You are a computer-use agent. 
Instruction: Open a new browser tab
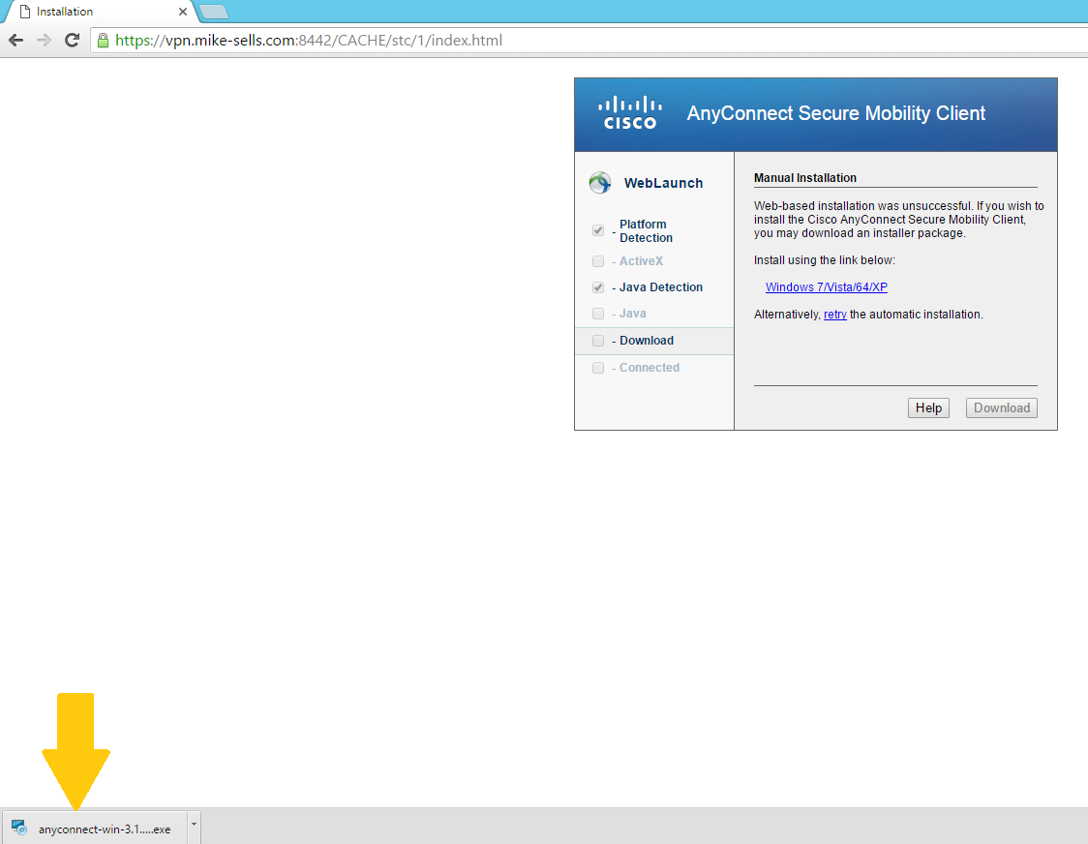click(214, 12)
